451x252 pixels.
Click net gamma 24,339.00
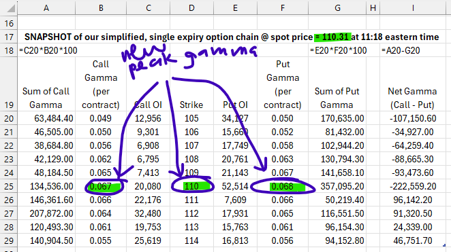click(x=413, y=227)
